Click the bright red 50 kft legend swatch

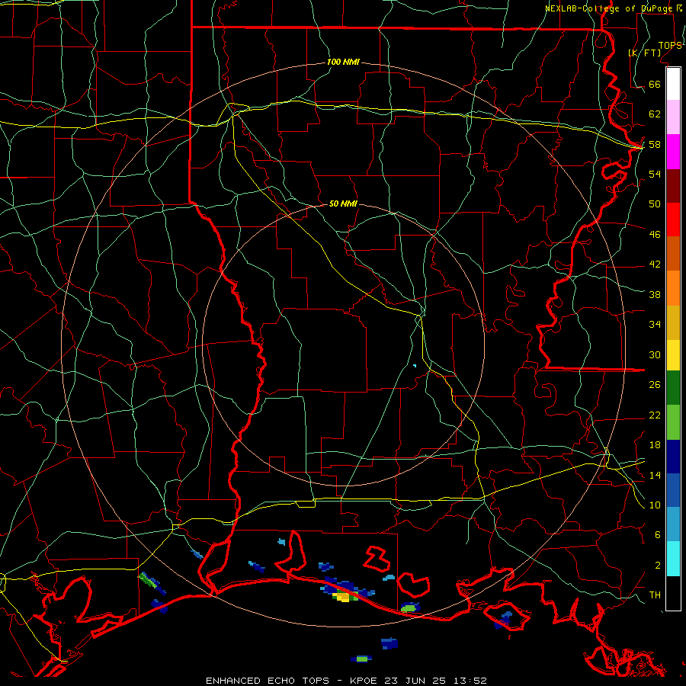point(673,220)
